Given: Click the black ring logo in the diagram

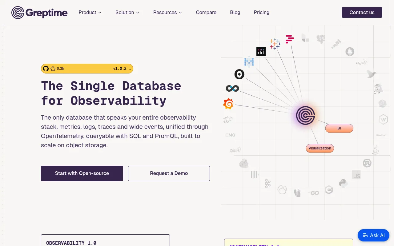Looking at the screenshot, I should click(239, 74).
